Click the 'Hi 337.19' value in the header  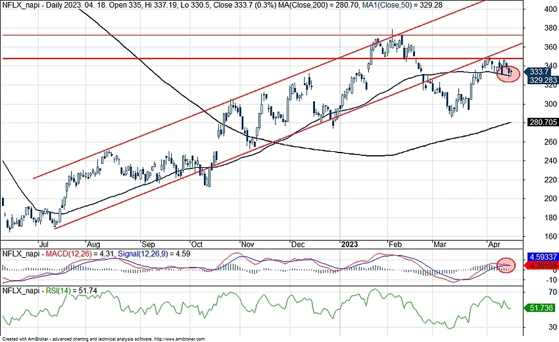tap(160, 5)
